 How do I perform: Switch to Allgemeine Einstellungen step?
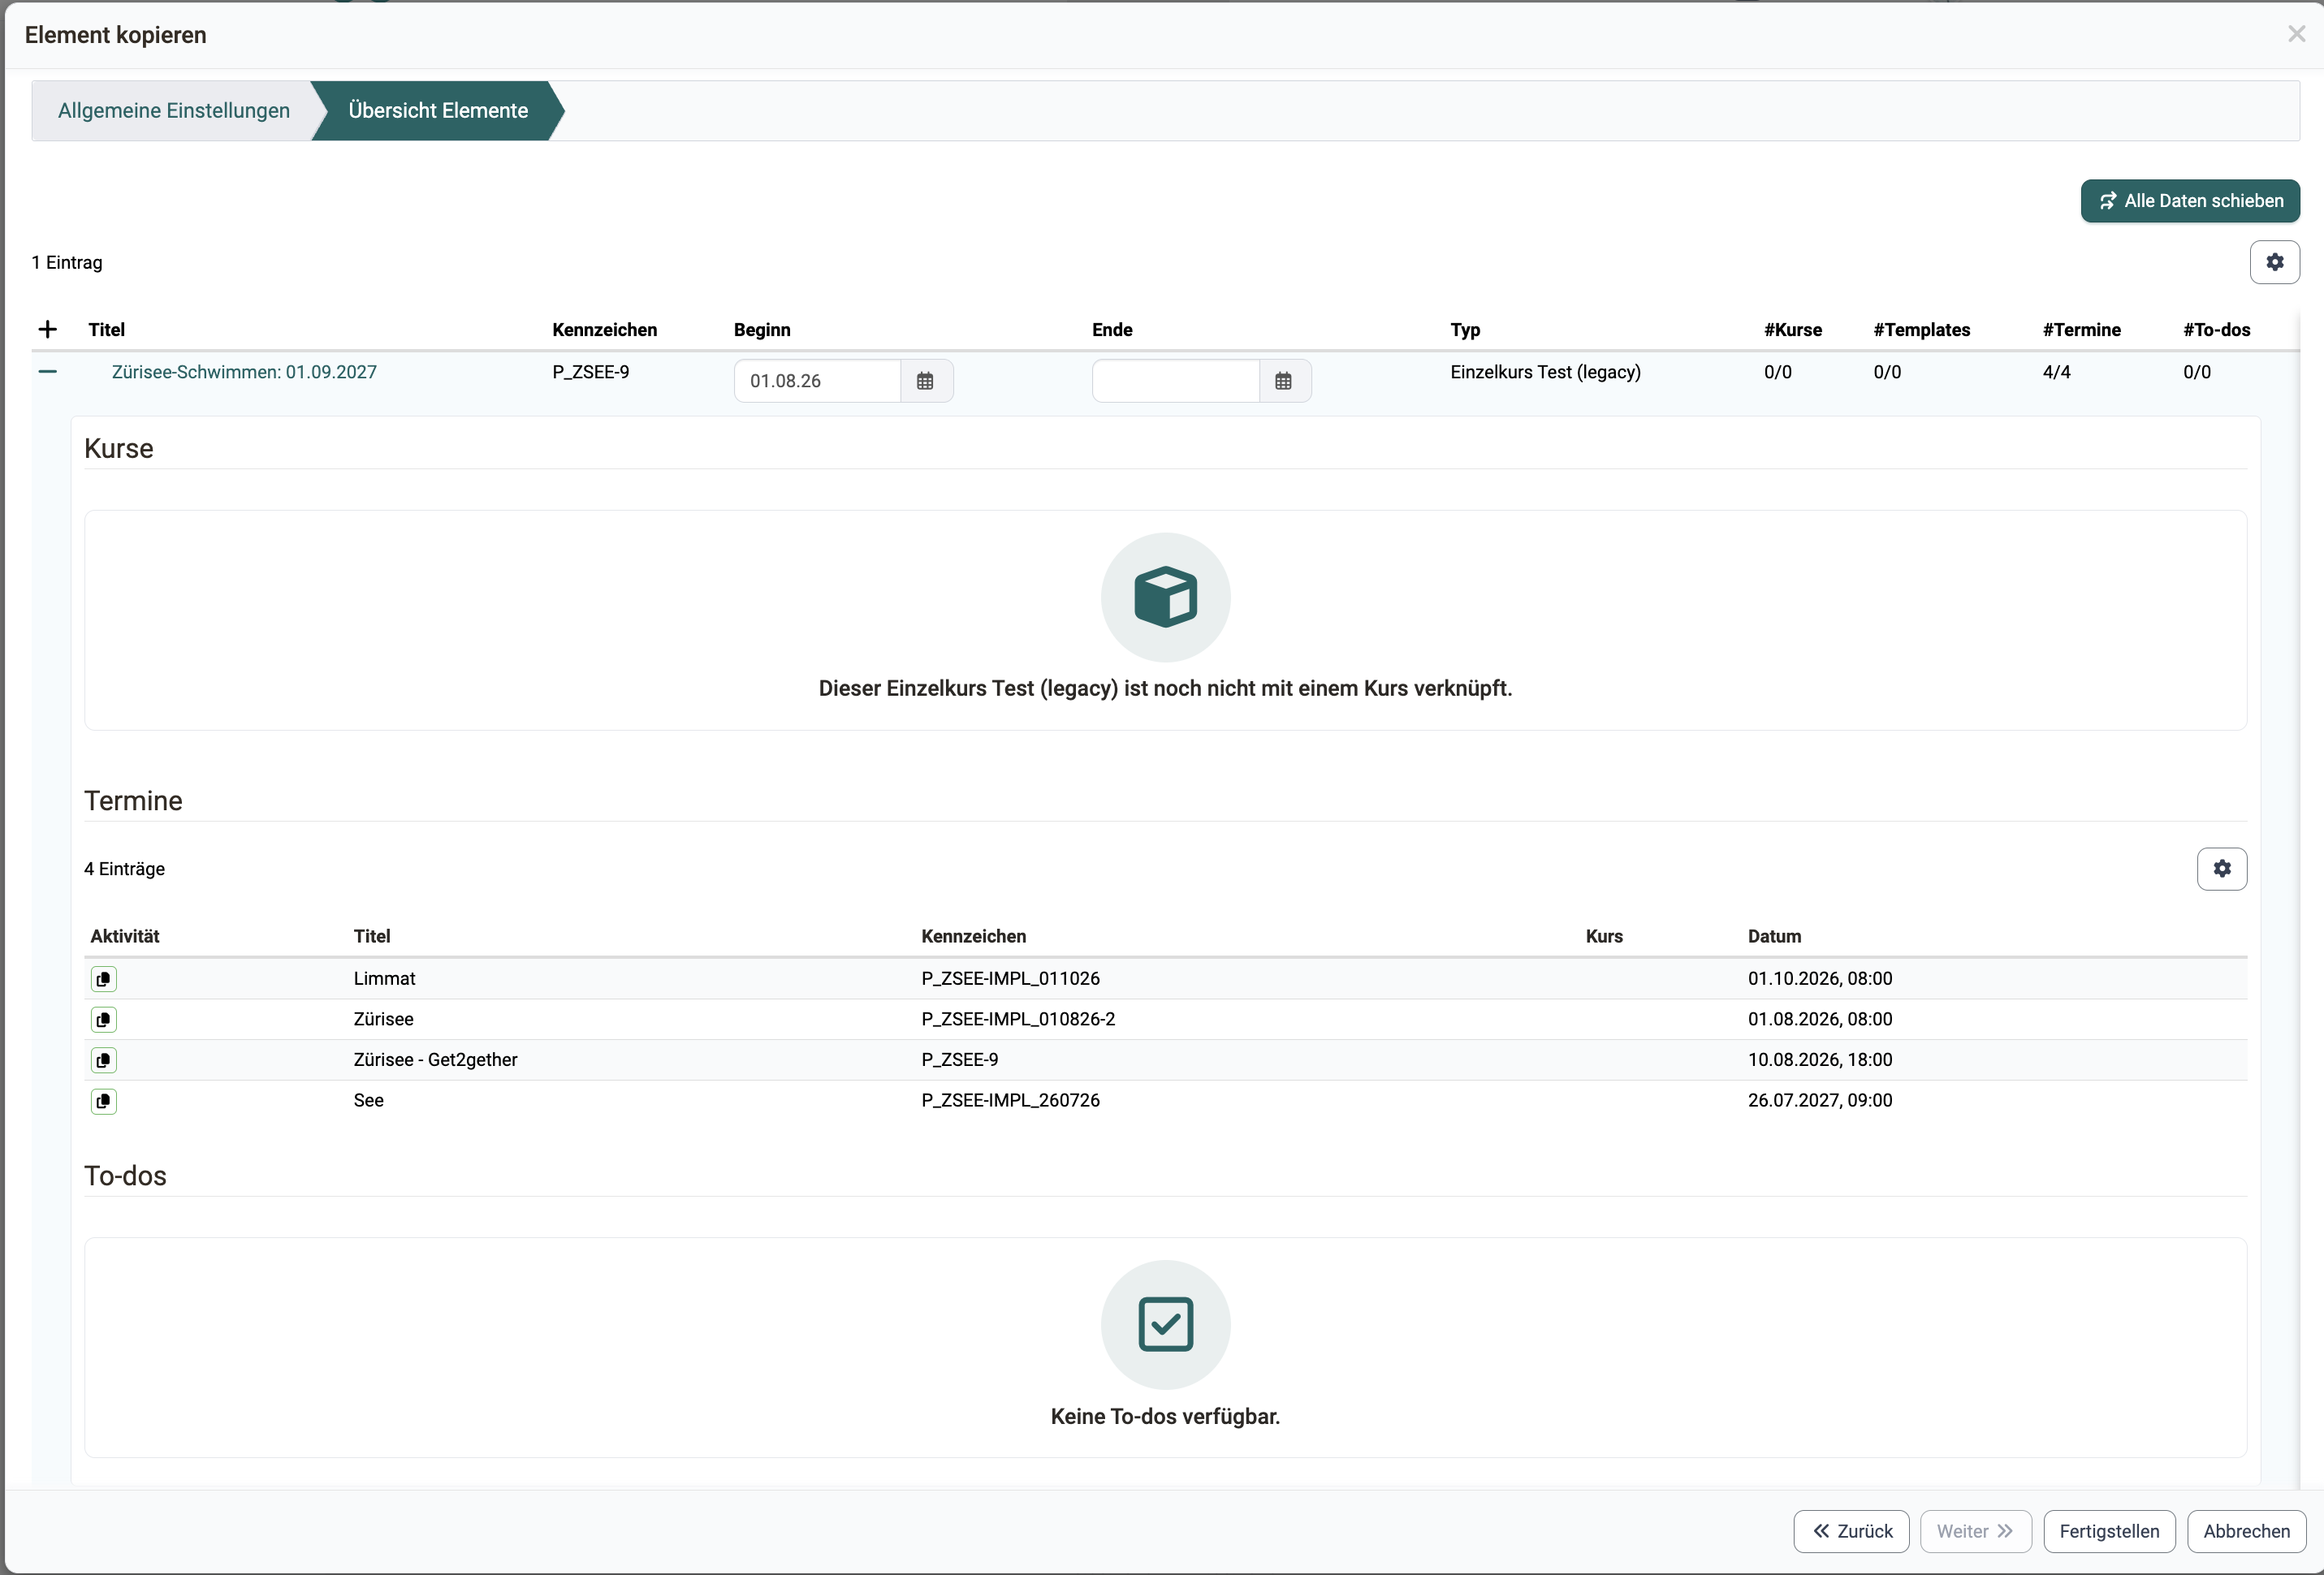174,111
